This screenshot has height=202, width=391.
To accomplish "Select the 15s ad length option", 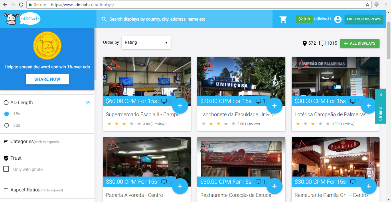I will tap(7, 114).
